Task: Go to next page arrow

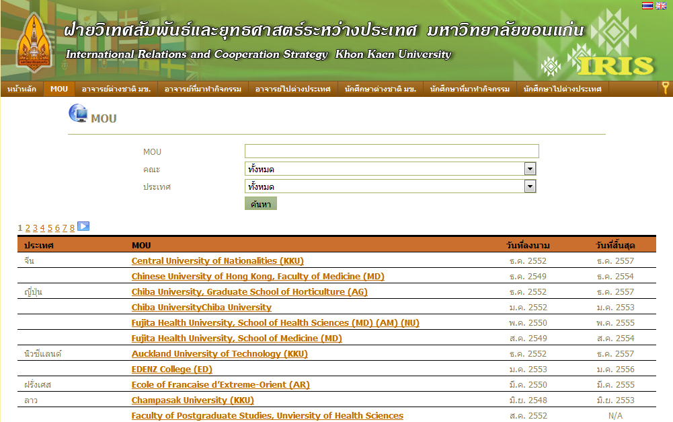Action: [x=83, y=226]
